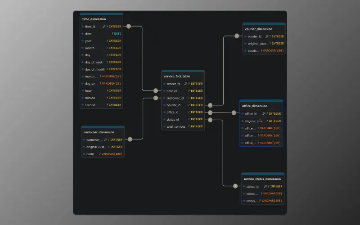
Task: Select the '1' cardinality marker beside time_dimension time_id
Action: 129,26
